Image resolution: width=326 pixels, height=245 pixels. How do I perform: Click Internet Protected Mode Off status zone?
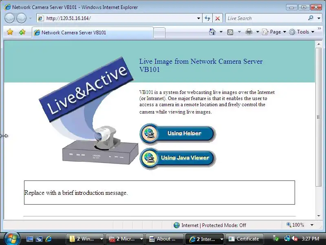(210, 225)
